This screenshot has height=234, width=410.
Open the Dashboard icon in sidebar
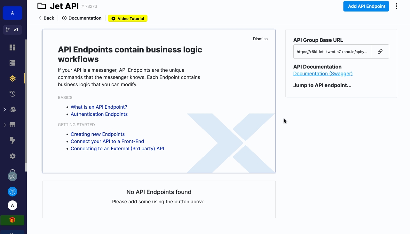coord(12,48)
